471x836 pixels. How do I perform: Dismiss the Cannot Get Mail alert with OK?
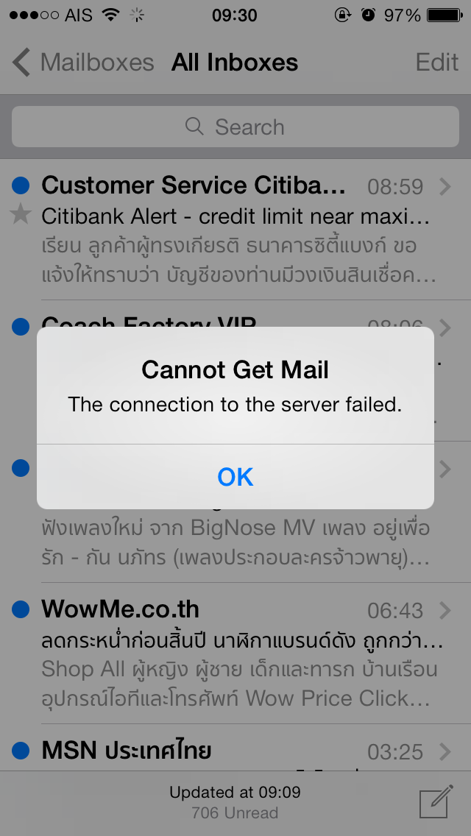(x=235, y=477)
